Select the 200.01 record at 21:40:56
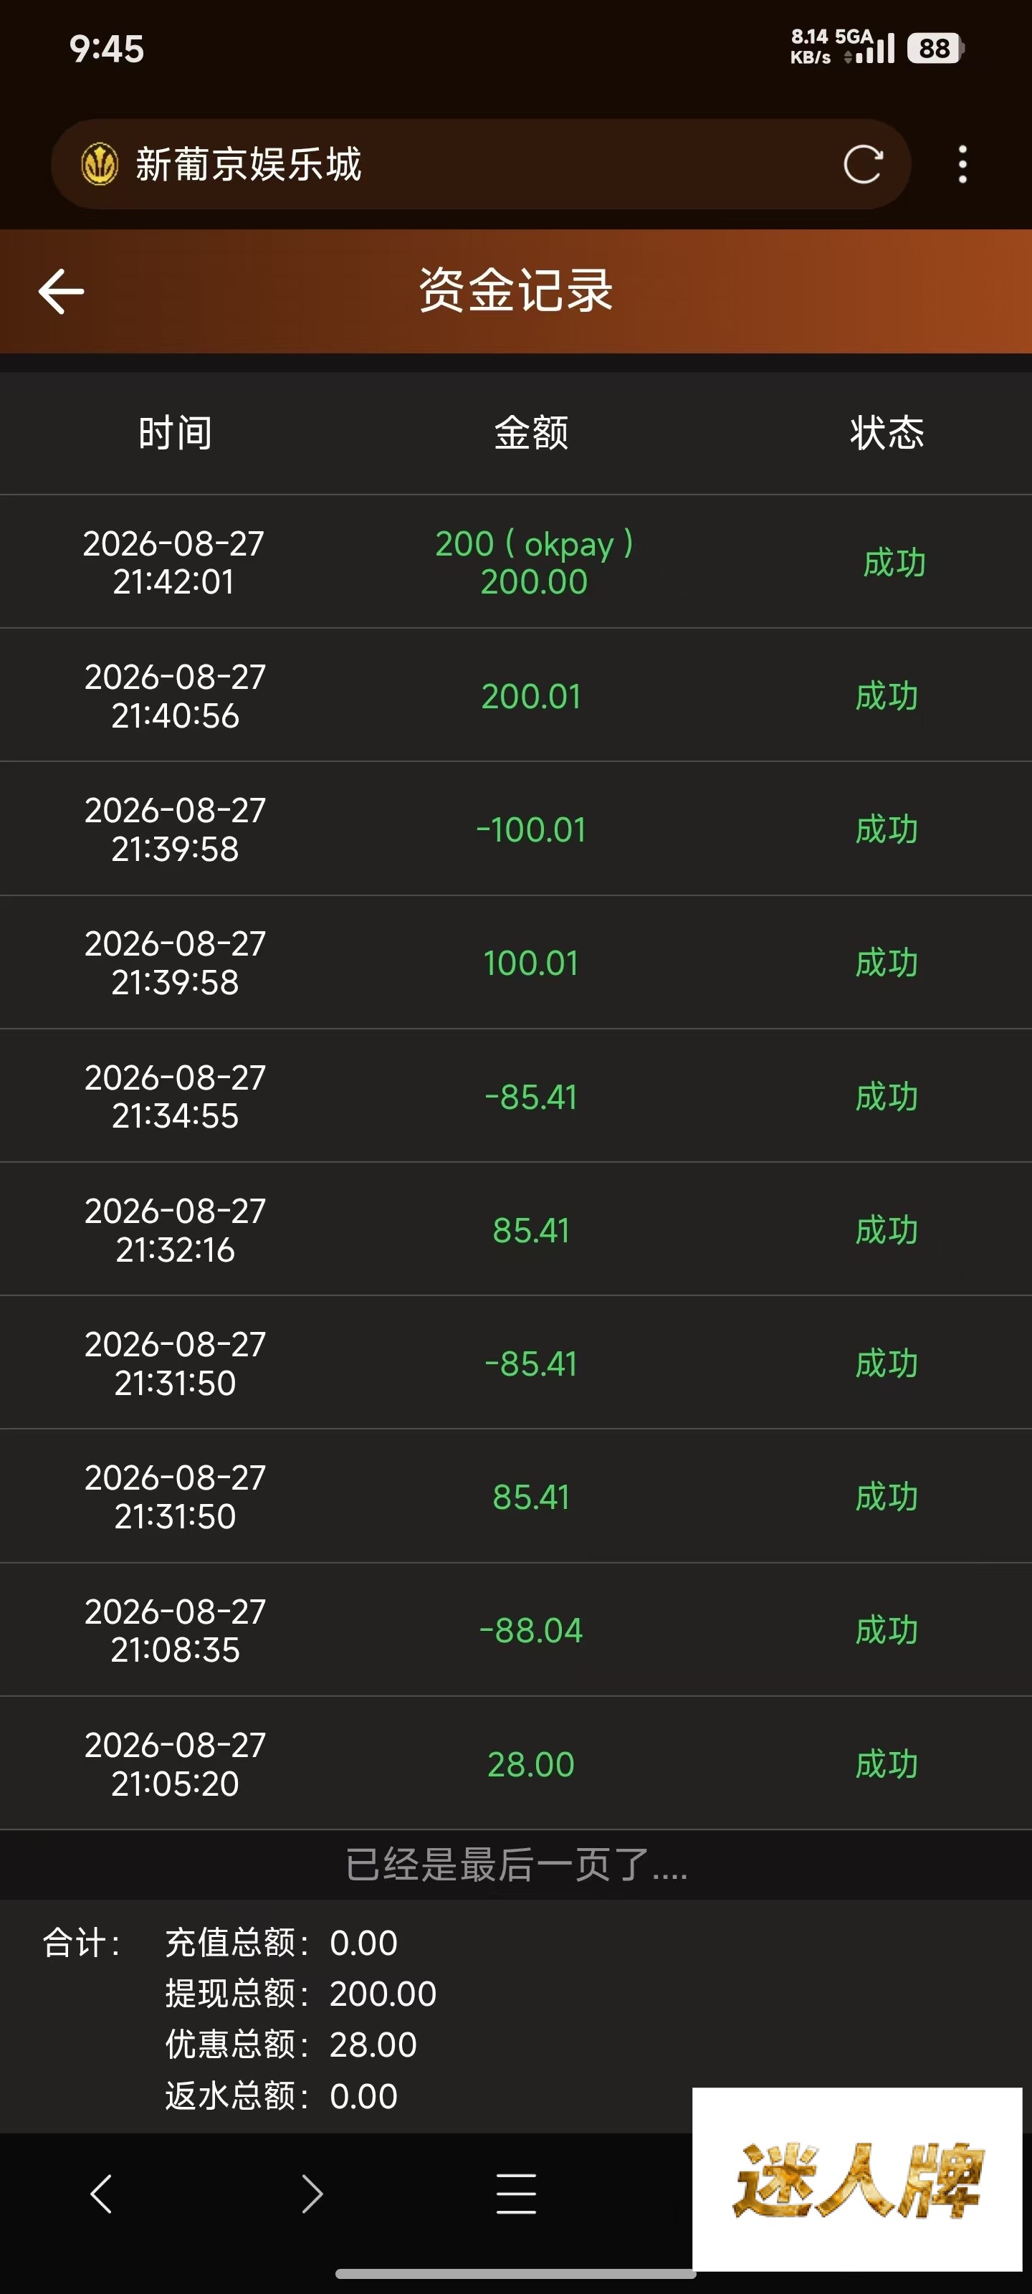This screenshot has height=2294, width=1032. (517, 695)
